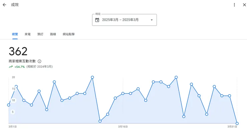Screen dimensions: 247x131
Task: Select the 3月31日 final data point at zero
Action: click(x=237, y=123)
